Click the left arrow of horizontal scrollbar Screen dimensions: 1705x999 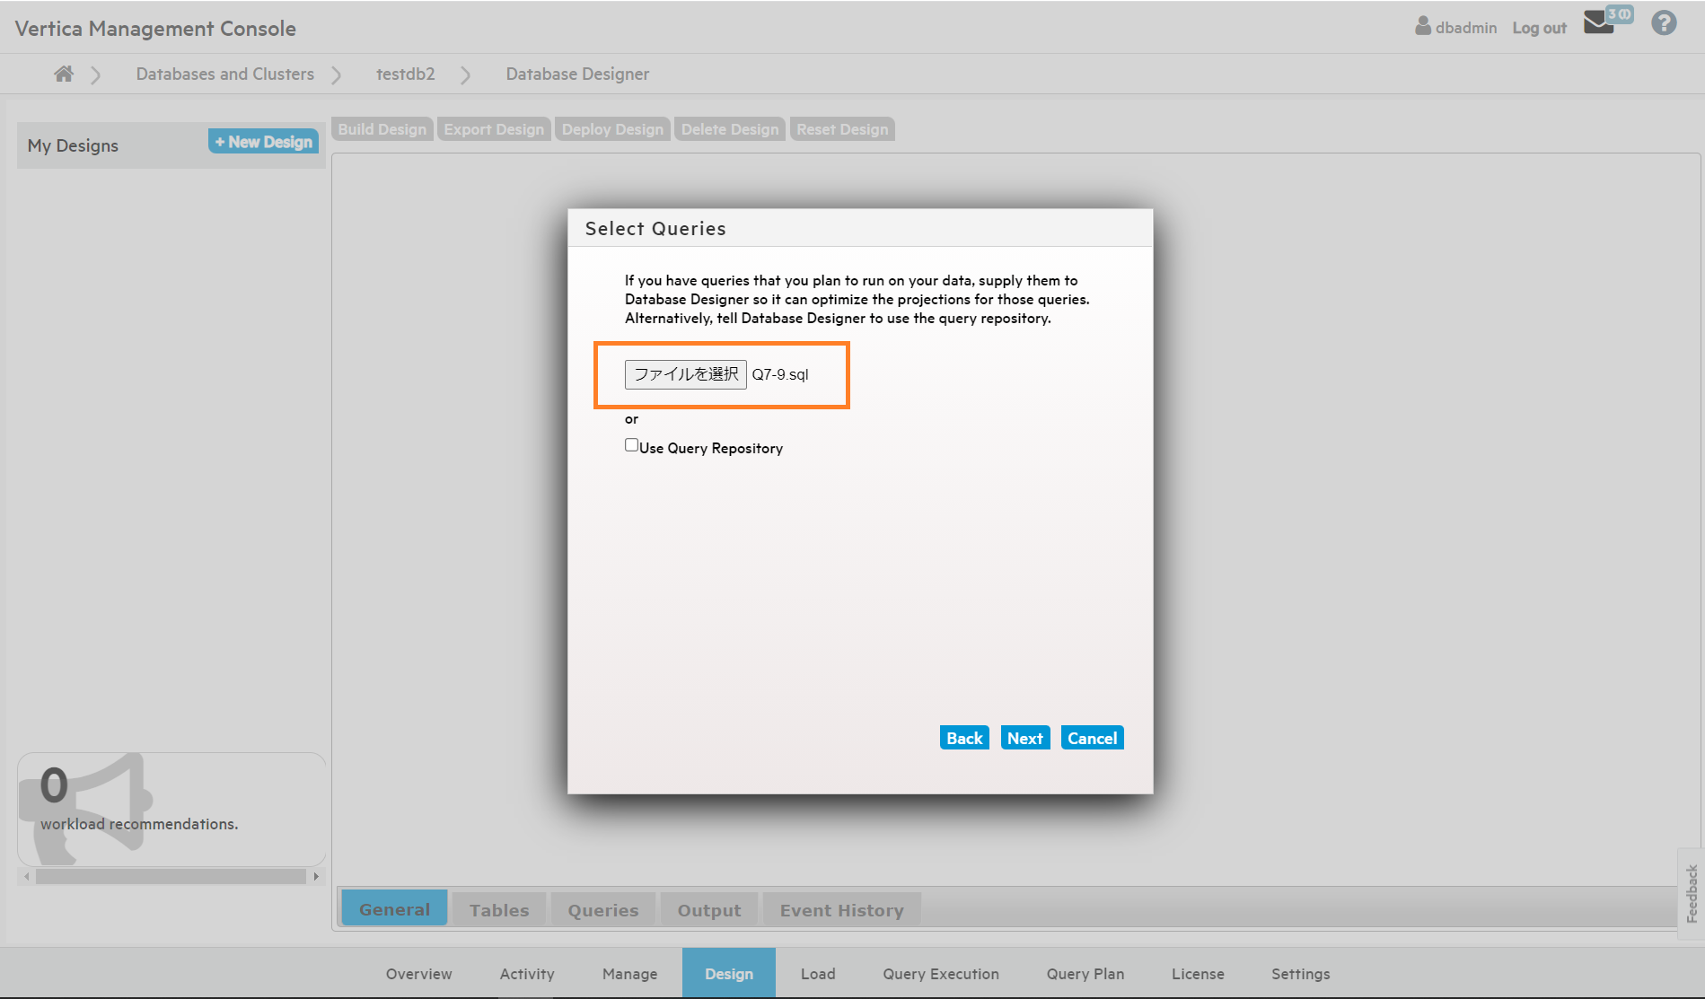pos(27,876)
